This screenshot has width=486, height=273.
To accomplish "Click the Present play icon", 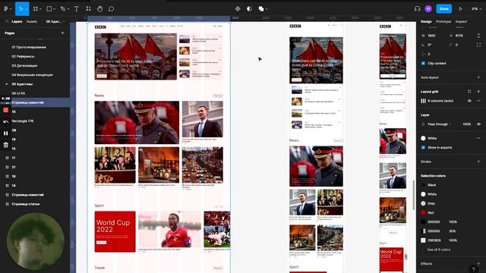I will pos(460,9).
